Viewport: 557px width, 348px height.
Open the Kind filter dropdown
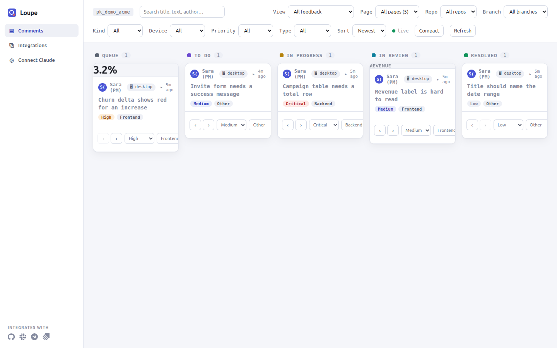[x=125, y=31]
